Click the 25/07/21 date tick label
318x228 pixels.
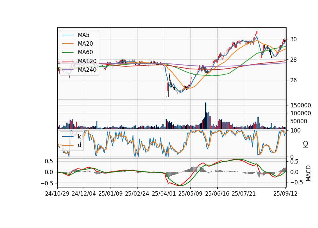pos(244,194)
